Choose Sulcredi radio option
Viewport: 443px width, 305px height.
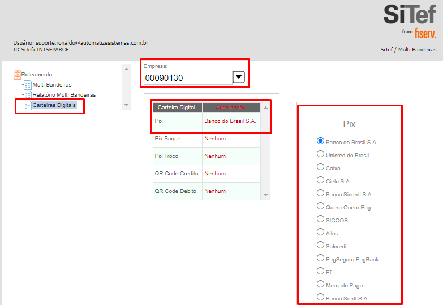tap(320, 245)
